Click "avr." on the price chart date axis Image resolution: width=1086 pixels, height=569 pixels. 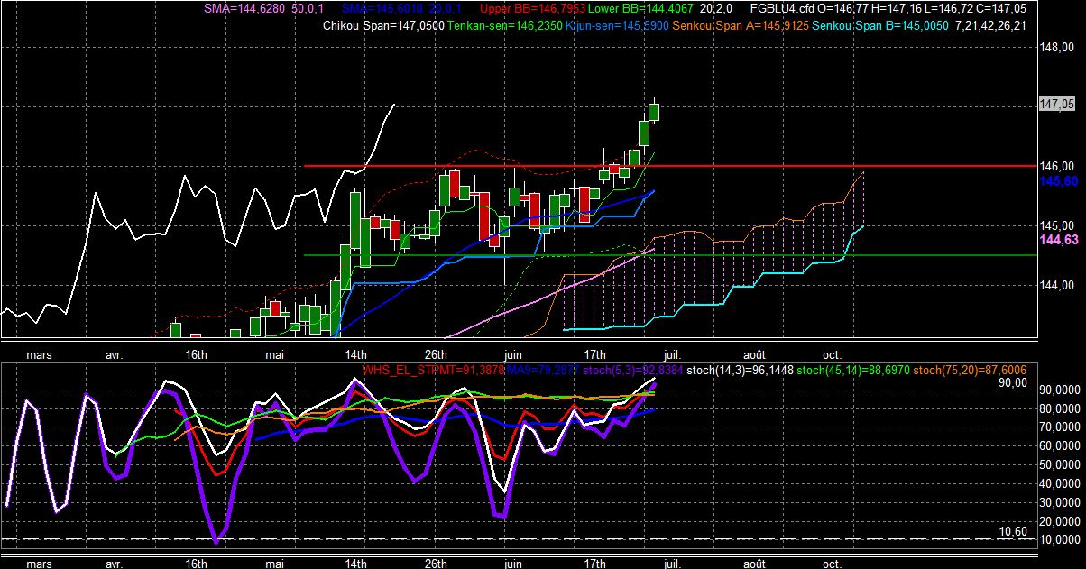coord(115,353)
